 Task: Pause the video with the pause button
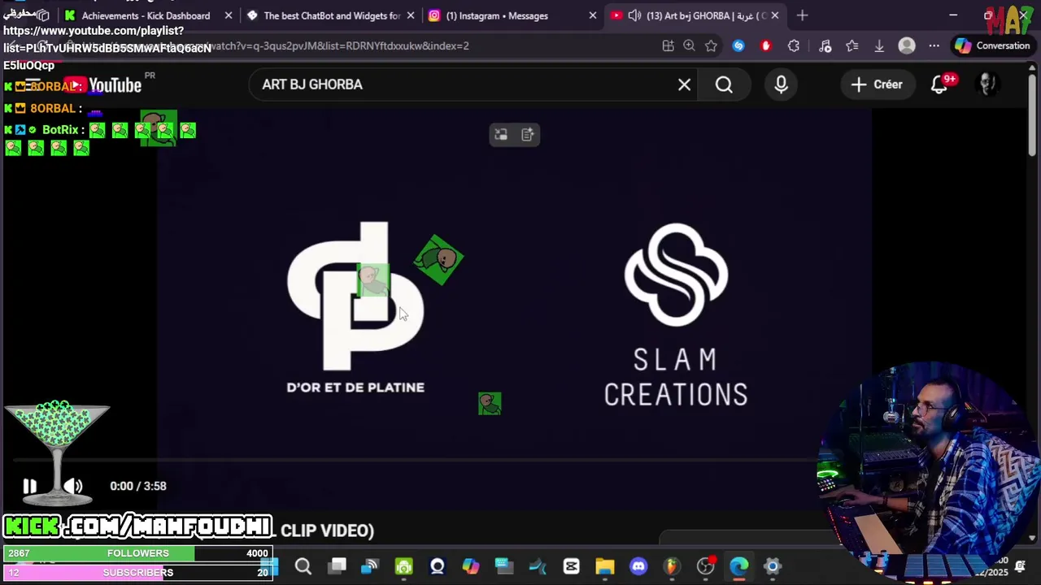pyautogui.click(x=29, y=486)
